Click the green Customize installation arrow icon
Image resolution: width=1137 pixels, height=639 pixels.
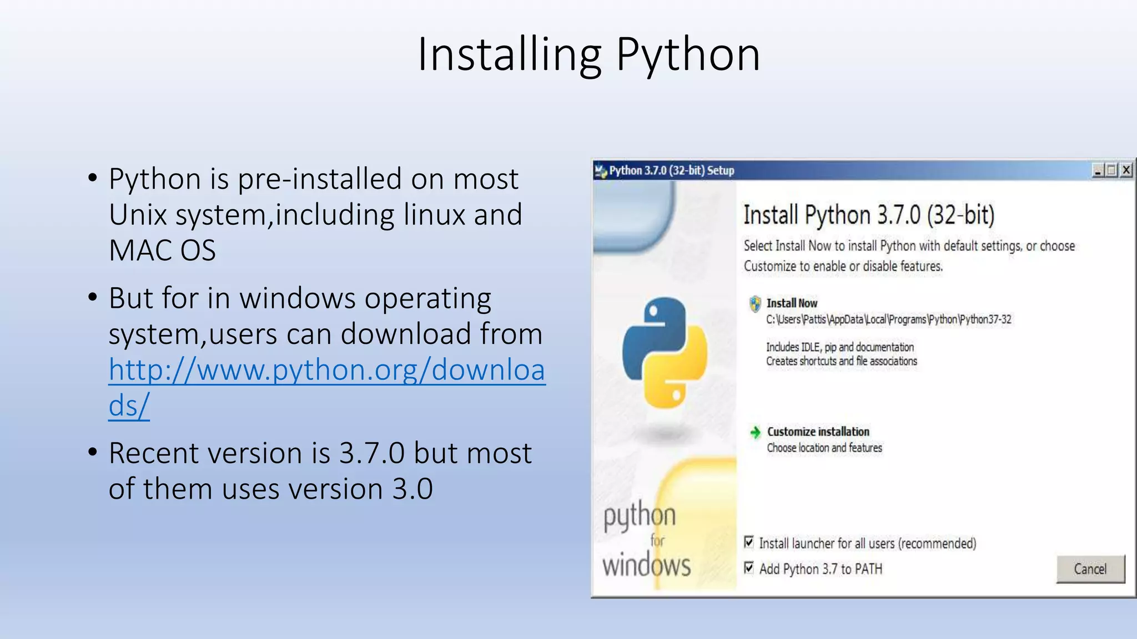point(755,432)
